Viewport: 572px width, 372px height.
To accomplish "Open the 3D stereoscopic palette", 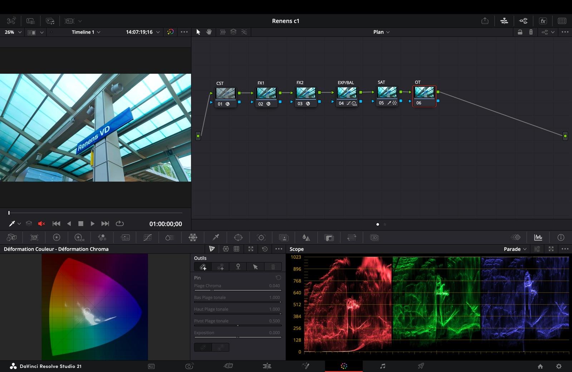I will (x=374, y=237).
